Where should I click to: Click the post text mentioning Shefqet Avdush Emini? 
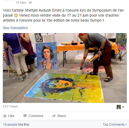click(x=63, y=15)
